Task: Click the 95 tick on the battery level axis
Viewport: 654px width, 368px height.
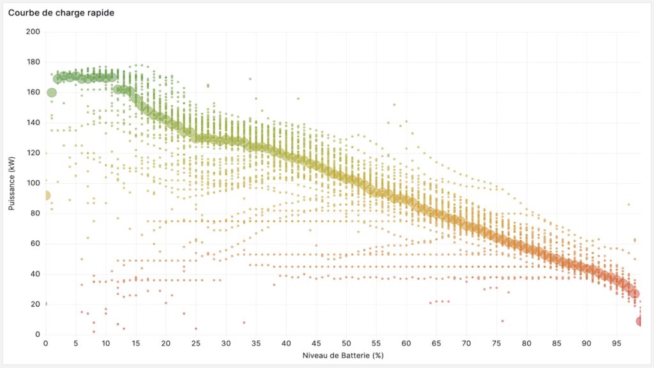Action: click(x=617, y=343)
